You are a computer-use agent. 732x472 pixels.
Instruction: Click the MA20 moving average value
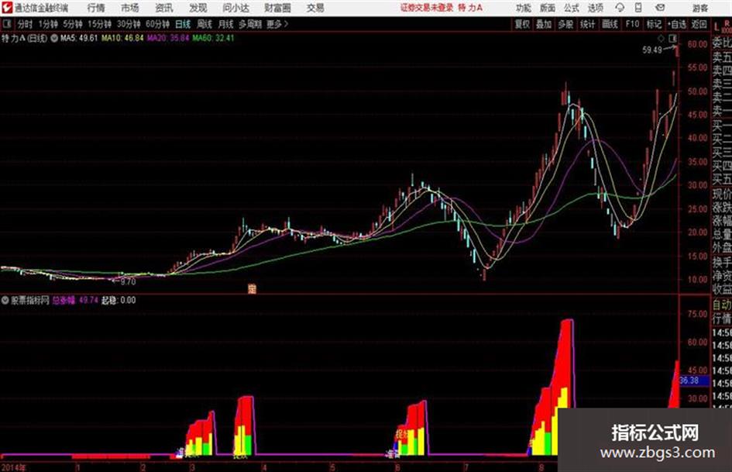[168, 38]
